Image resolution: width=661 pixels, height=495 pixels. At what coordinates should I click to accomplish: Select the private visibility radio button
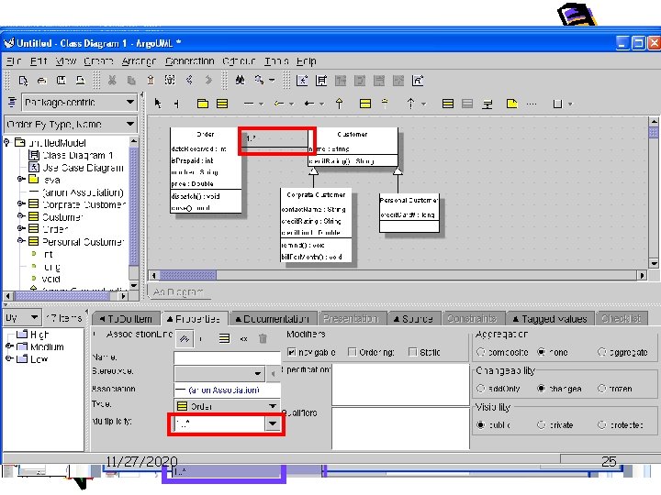(x=542, y=425)
